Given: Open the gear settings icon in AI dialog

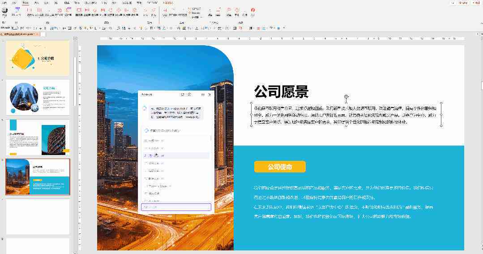Looking at the screenshot, I should [190, 95].
